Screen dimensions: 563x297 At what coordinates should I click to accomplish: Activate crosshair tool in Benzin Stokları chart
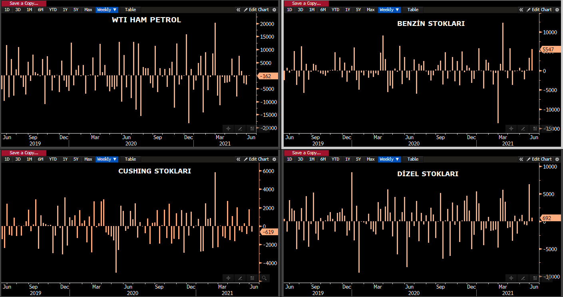511,128
